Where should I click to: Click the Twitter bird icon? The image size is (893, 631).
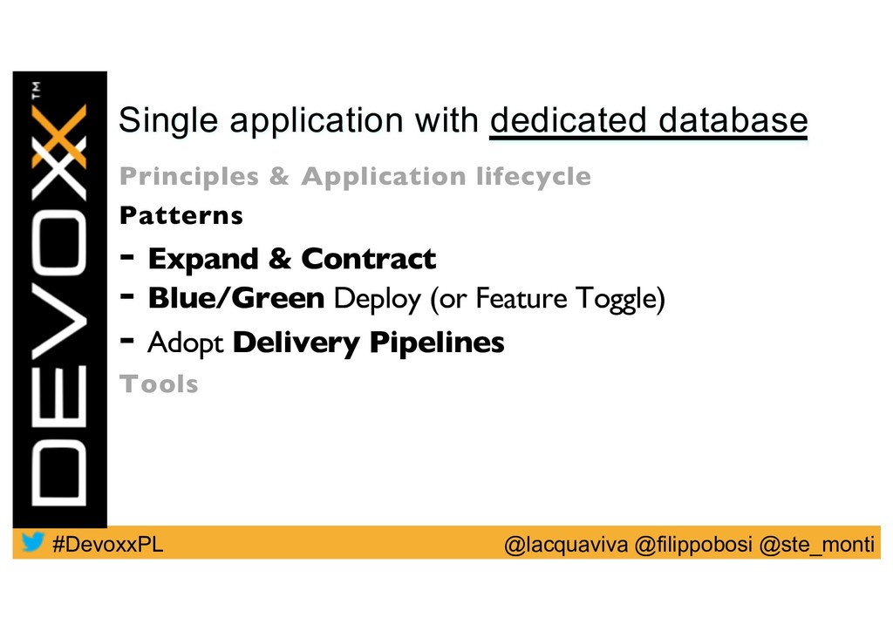click(x=33, y=543)
